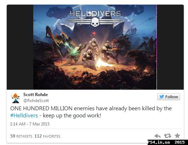This screenshot has height=145, width=188.
Task: Click the HELLDIVERS title text in the image
Action: click(x=95, y=13)
